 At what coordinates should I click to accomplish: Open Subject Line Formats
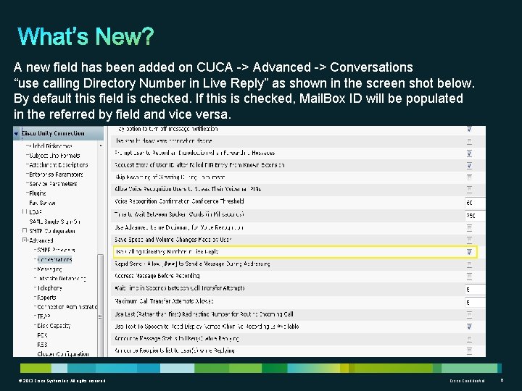point(54,155)
